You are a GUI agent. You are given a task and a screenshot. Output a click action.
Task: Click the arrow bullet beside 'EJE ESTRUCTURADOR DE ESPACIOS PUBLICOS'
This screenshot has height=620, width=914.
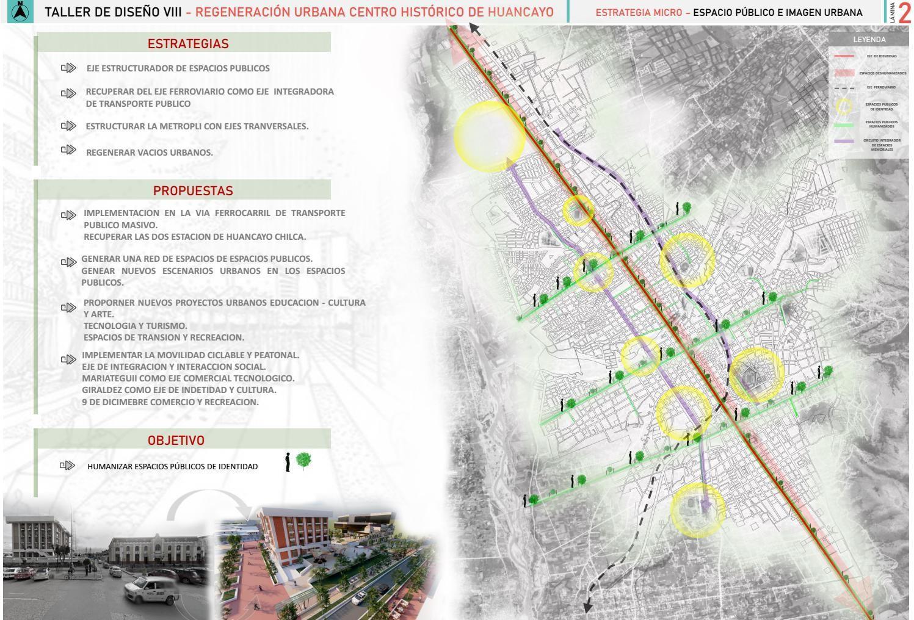68,68
